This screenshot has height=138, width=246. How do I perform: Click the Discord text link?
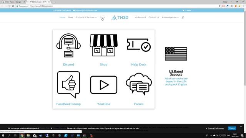pyautogui.click(x=68, y=64)
